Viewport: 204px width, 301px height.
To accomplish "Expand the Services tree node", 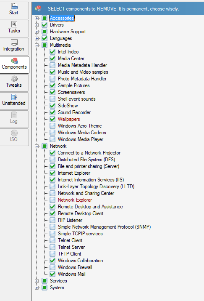I will (x=37, y=281).
